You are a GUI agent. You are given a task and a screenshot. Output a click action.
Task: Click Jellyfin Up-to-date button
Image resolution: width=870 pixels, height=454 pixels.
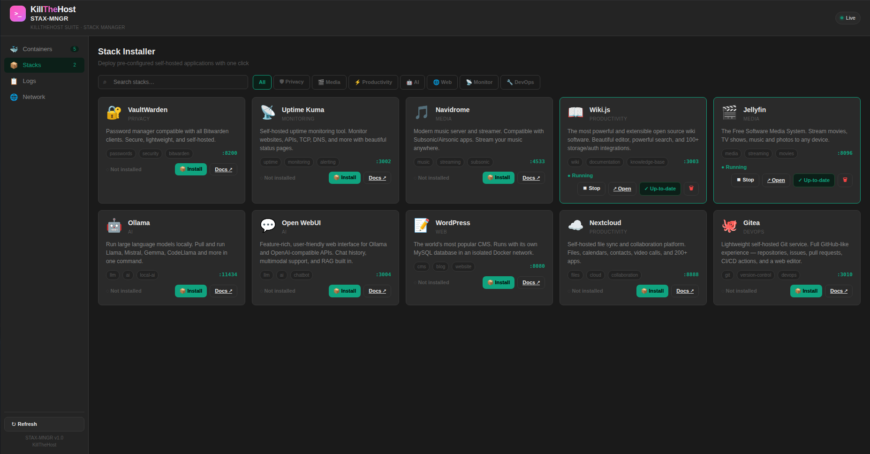(x=814, y=180)
